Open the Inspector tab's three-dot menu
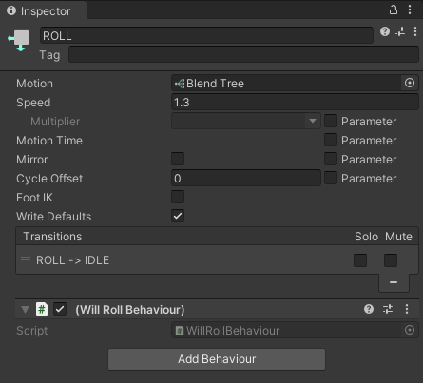 [410, 10]
